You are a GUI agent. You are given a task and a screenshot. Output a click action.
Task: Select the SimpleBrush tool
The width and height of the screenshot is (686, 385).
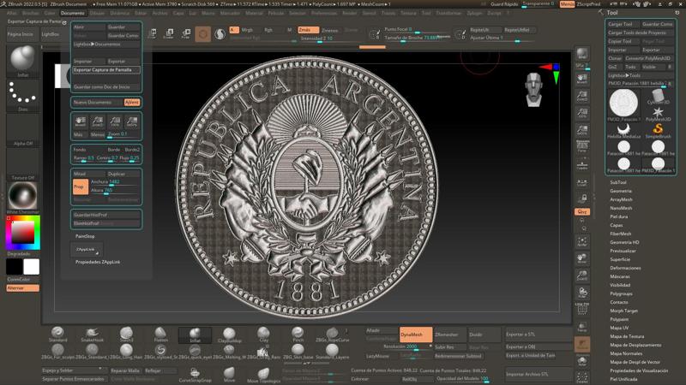(x=658, y=131)
